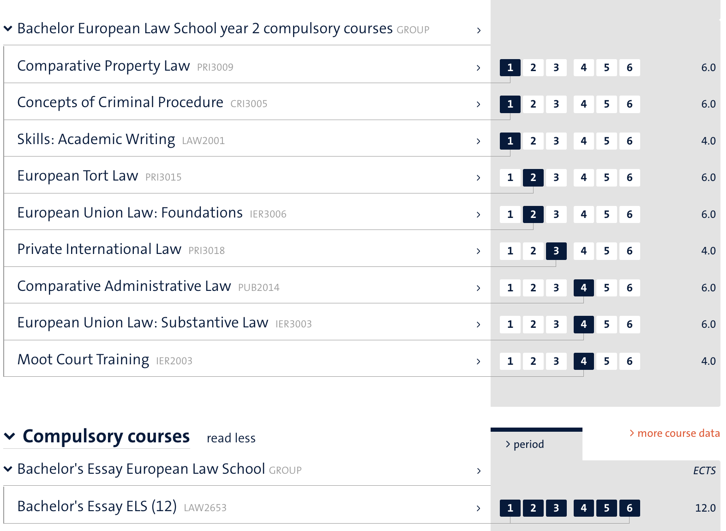Image resolution: width=726 pixels, height=531 pixels.
Task: Click arrow icon beside Concepts of Criminal Procedure
Action: 478,104
